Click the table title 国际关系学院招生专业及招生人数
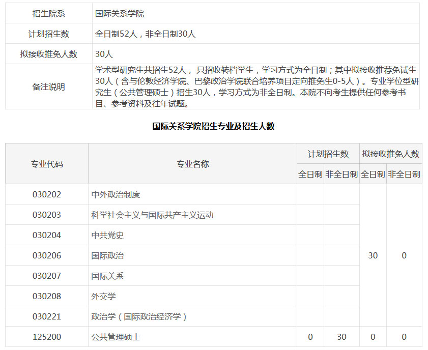 214,126
